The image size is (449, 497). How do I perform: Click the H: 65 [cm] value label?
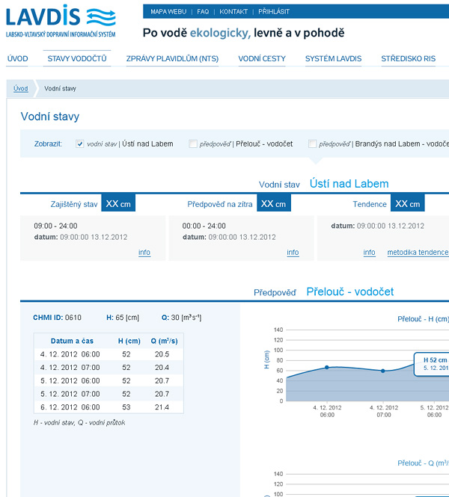(x=123, y=318)
